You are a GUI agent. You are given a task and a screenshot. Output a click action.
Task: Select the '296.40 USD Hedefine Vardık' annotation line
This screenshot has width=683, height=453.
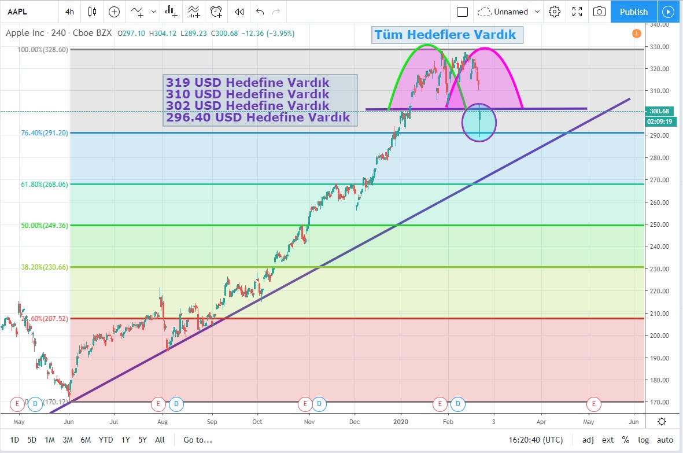(x=258, y=117)
